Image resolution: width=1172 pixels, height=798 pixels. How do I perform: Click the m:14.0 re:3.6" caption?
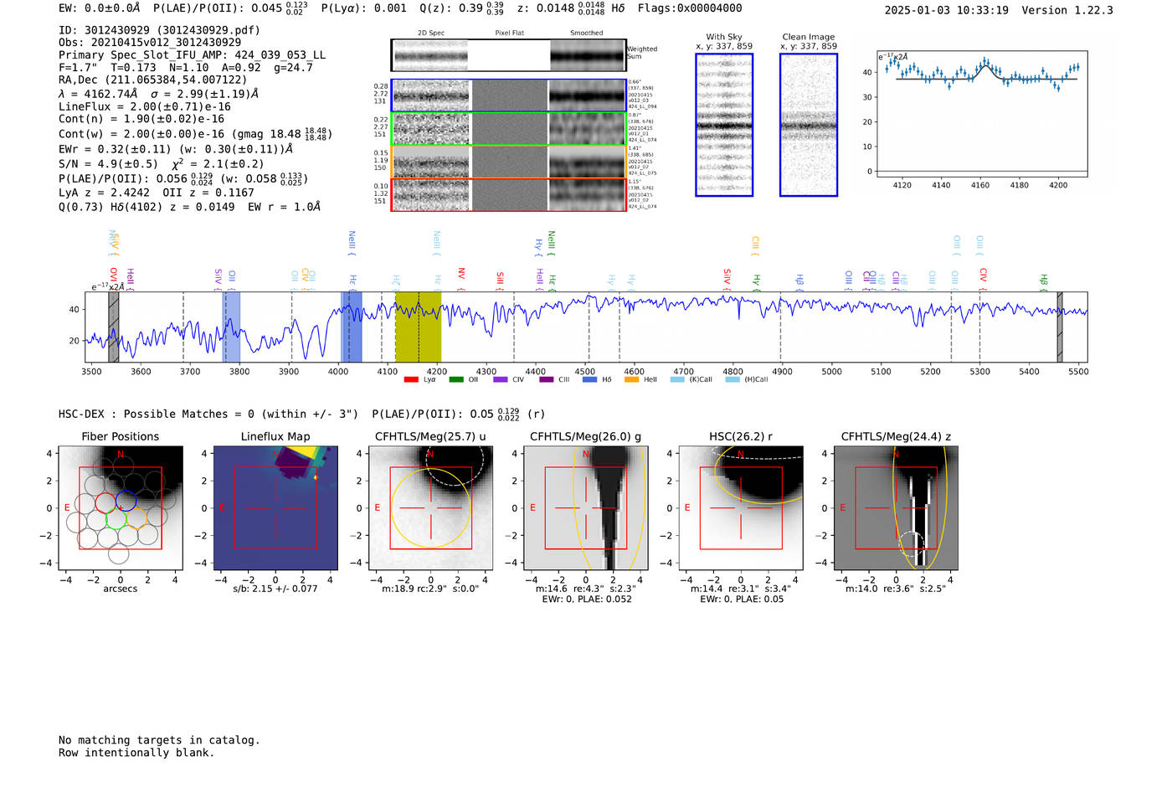[x=896, y=589]
